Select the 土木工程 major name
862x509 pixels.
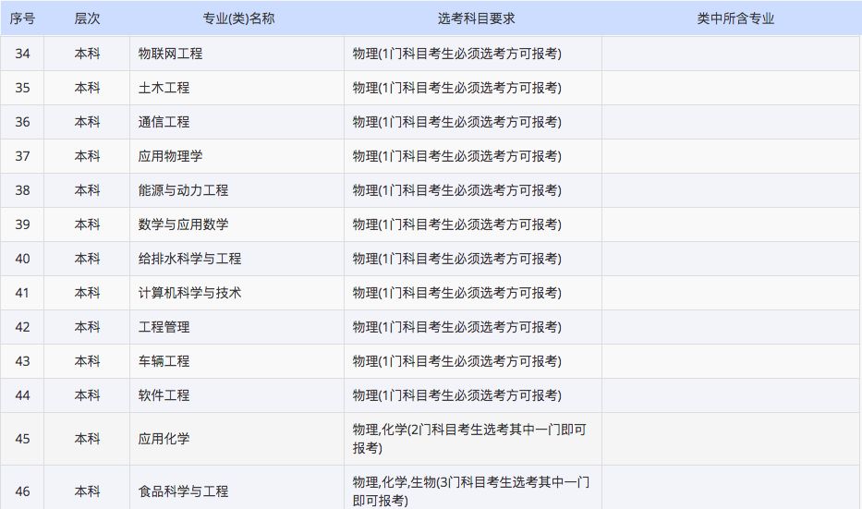pyautogui.click(x=164, y=88)
